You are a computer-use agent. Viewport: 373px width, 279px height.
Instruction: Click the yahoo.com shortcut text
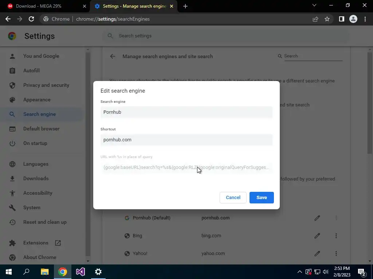point(213,253)
